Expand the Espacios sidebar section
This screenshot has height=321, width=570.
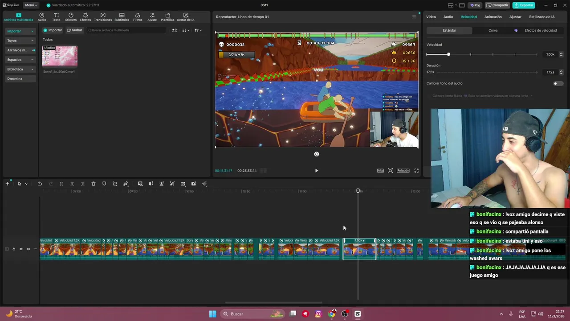pos(20,60)
